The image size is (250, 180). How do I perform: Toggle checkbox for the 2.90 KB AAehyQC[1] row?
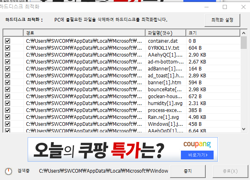(7, 55)
